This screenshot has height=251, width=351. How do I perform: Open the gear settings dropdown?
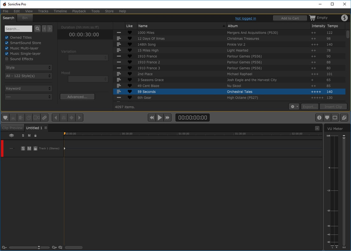click(294, 107)
